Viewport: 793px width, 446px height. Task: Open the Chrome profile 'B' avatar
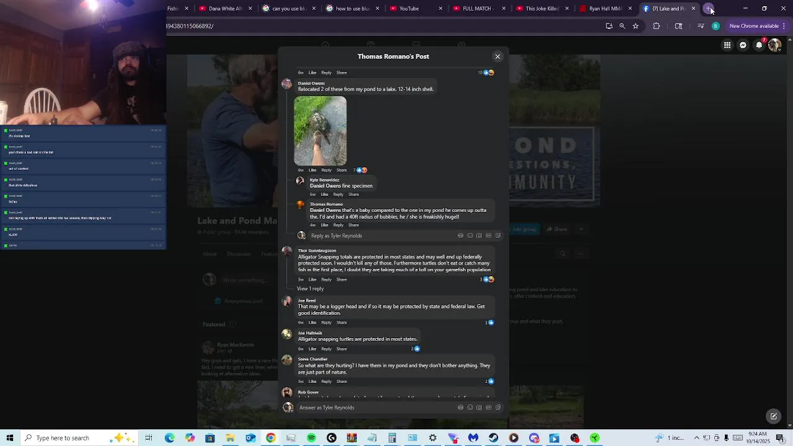[716, 26]
